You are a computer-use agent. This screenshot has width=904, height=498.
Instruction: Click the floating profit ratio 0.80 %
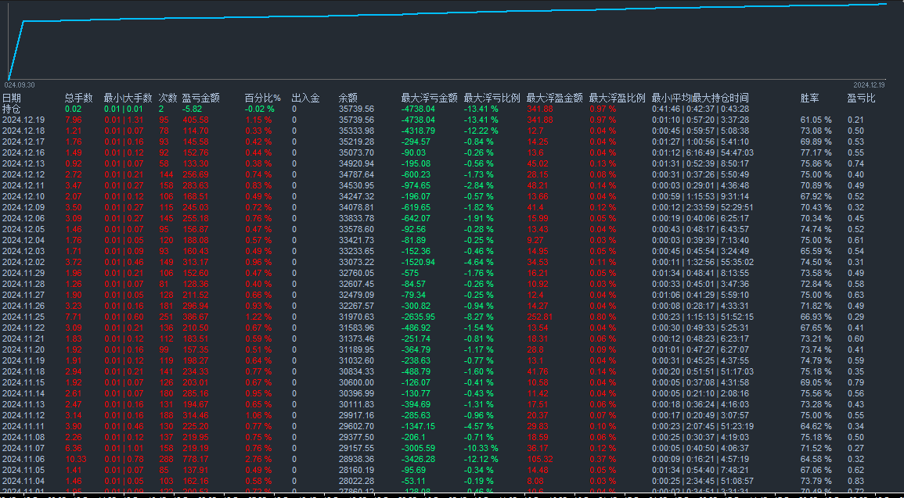click(x=602, y=317)
